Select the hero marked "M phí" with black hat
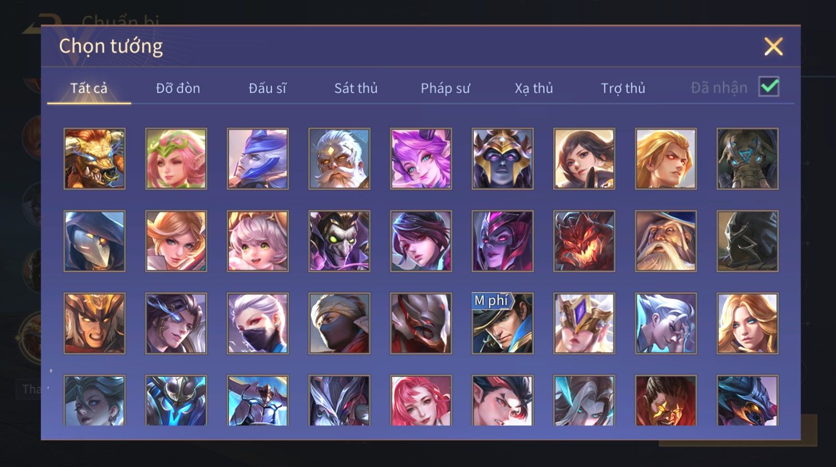 (503, 323)
